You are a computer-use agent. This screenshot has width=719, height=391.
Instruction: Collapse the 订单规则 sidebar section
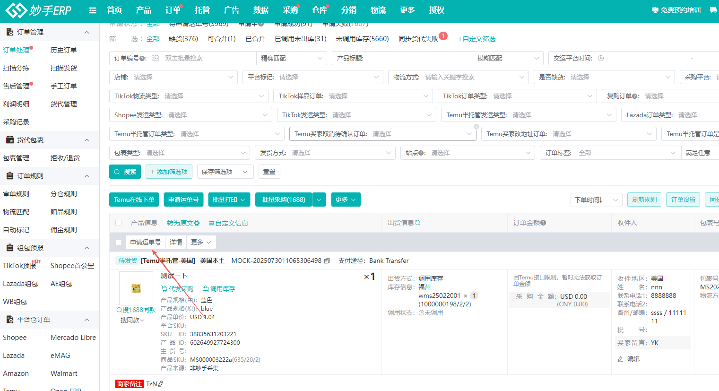87,176
